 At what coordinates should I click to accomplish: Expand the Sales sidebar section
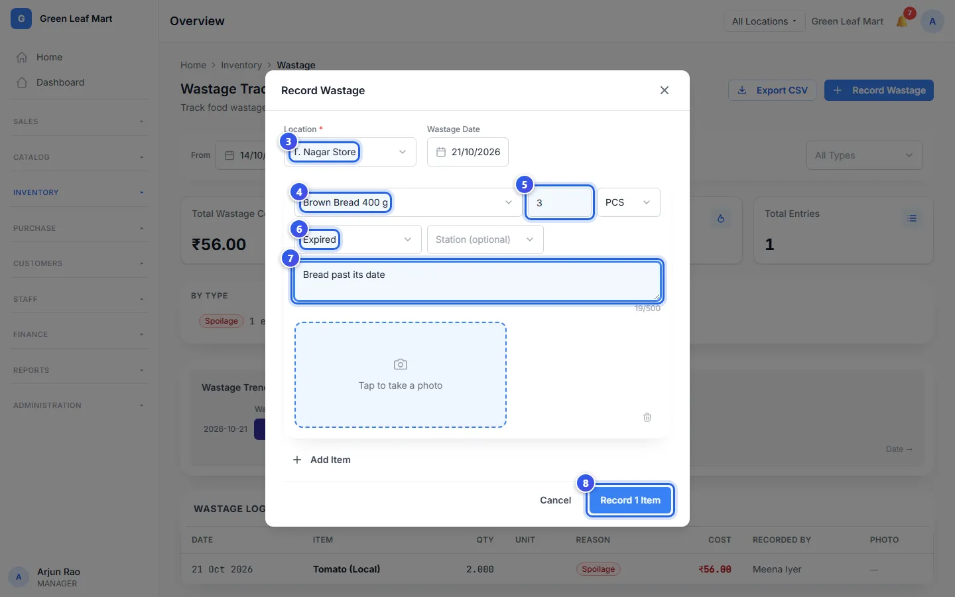(80, 121)
